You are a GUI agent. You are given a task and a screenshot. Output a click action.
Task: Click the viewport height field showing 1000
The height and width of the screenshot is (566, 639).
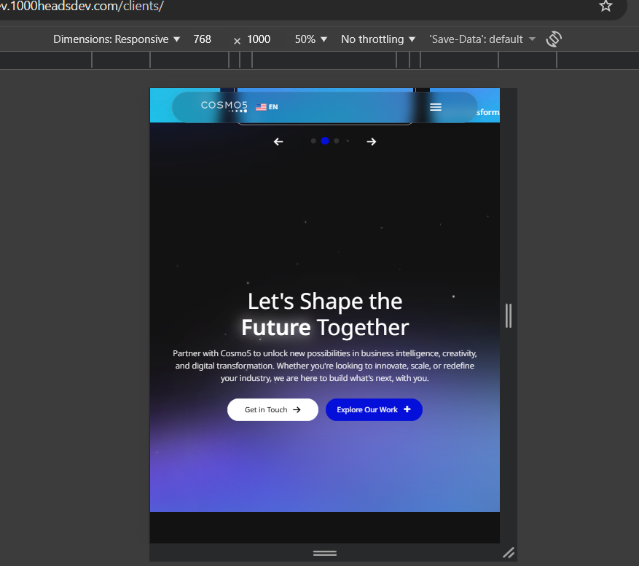pos(259,39)
